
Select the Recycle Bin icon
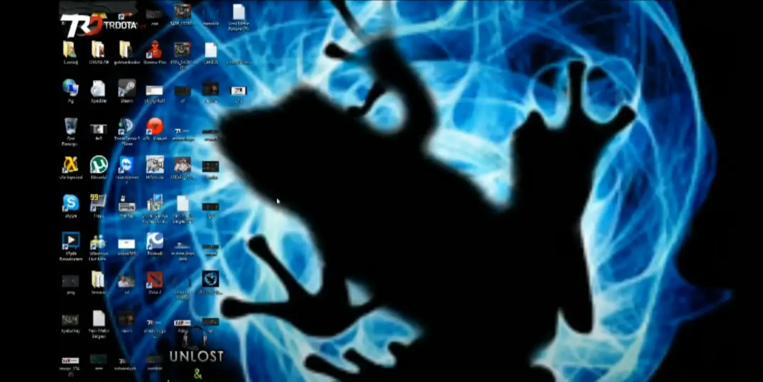tap(70, 126)
